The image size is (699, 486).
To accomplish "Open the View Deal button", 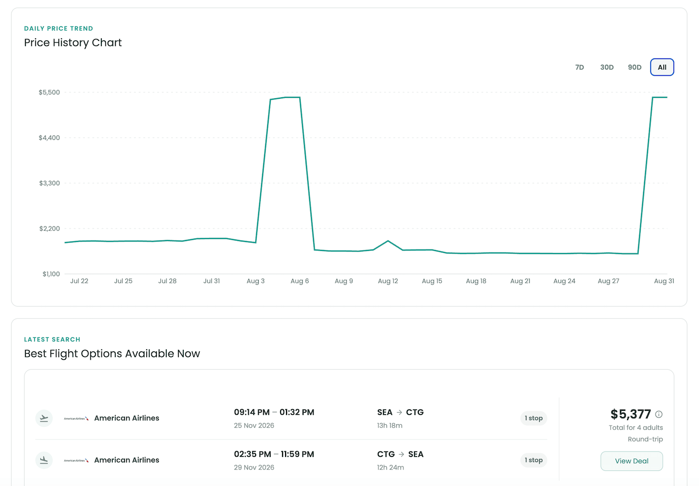I will pos(632,461).
